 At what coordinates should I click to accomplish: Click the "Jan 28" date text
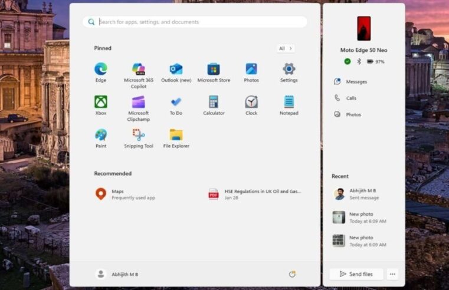click(x=231, y=197)
